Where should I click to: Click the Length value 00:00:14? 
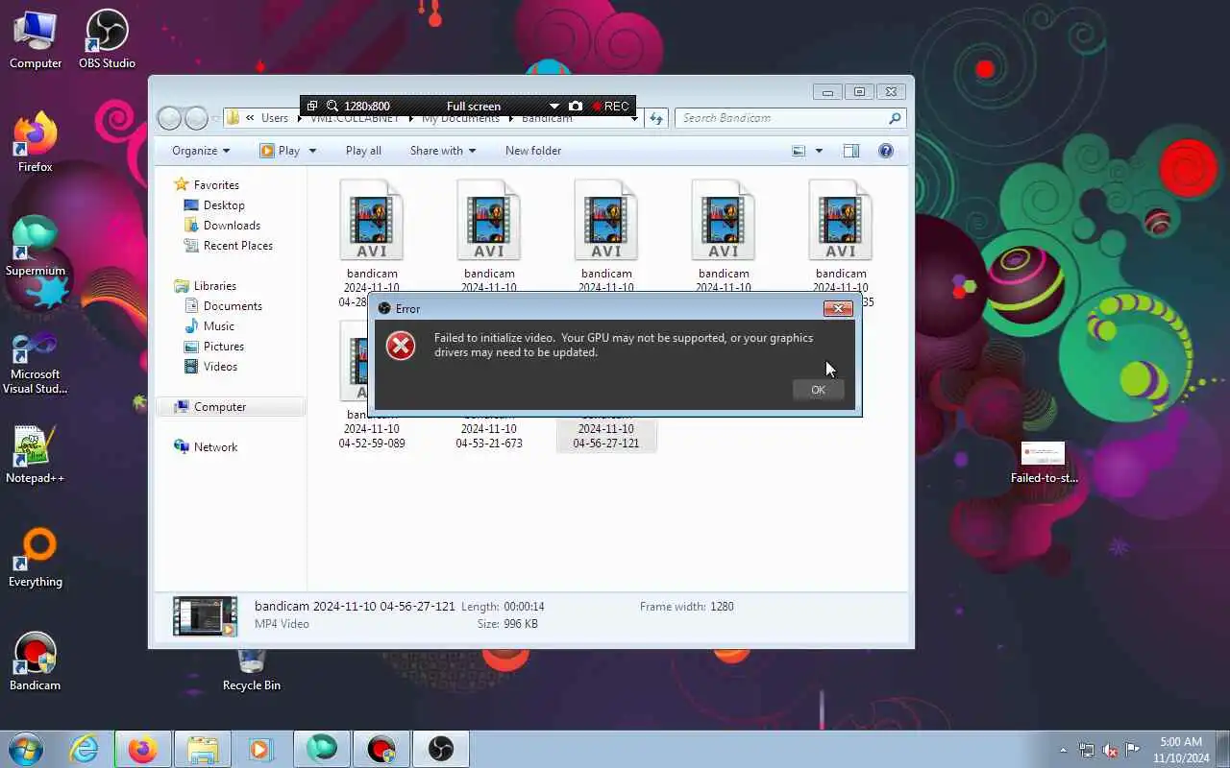[525, 607]
